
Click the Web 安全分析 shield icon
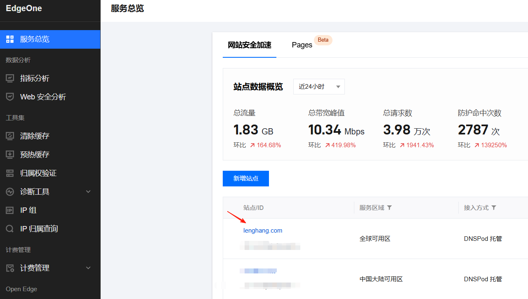[10, 97]
